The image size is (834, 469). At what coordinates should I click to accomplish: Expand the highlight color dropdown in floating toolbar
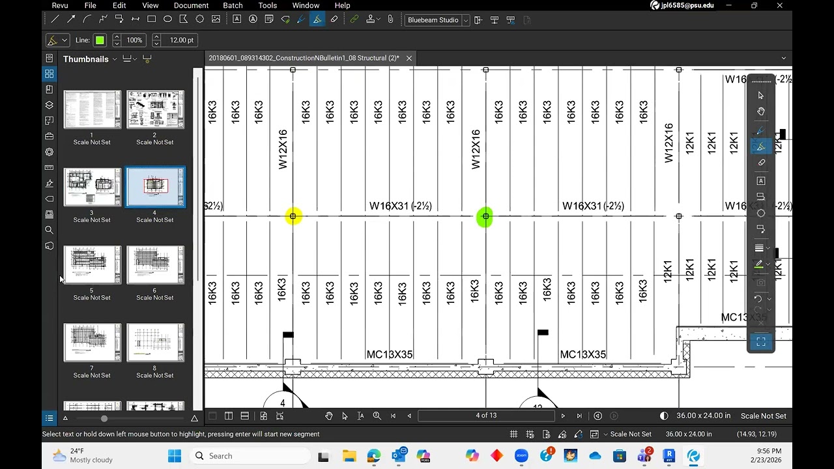point(769,264)
